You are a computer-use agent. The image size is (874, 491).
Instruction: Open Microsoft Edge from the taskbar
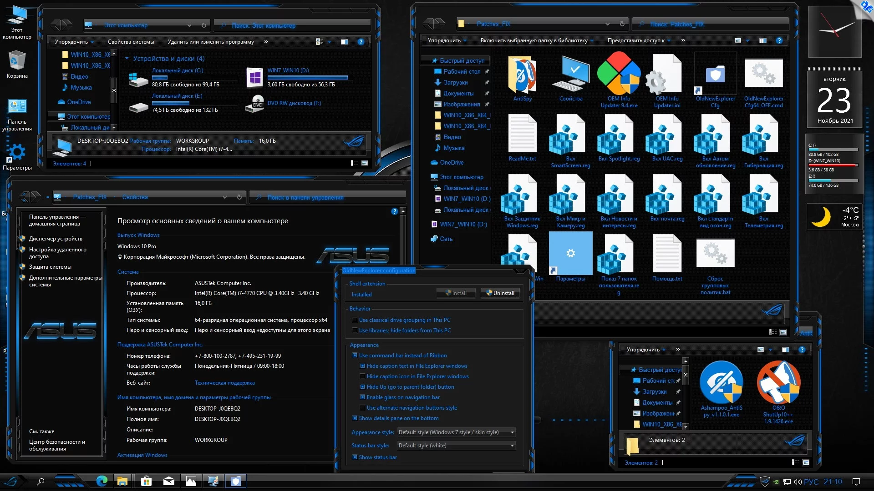[x=102, y=481]
